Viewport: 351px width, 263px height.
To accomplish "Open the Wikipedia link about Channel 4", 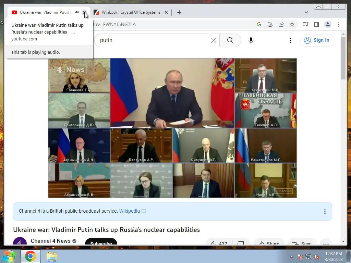I will point(132,211).
